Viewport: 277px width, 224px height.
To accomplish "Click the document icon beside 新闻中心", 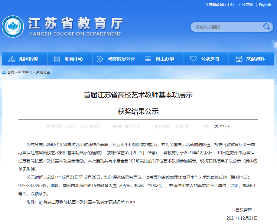I will pos(57,59).
